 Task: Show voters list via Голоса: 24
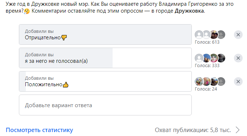[x=206, y=89]
